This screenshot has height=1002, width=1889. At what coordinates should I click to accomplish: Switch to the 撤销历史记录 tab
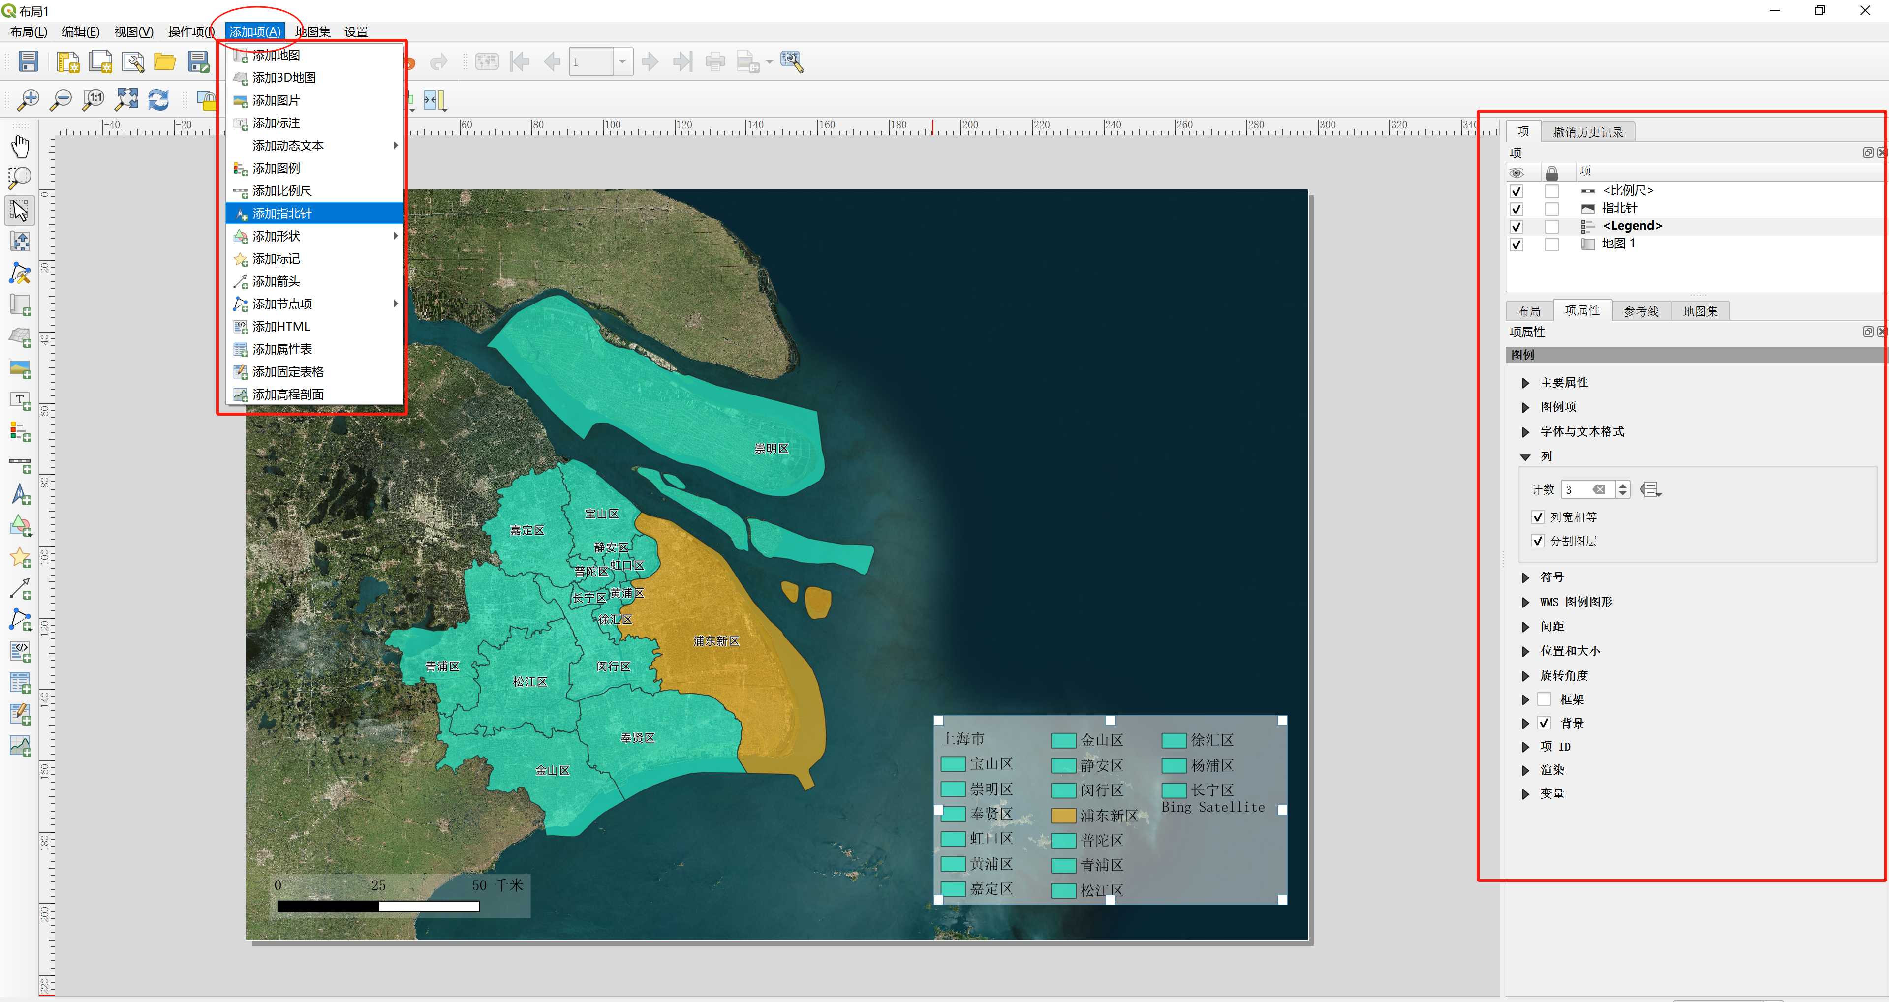tap(1587, 132)
